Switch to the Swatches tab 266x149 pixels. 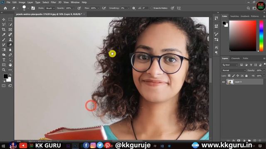pos(234,16)
